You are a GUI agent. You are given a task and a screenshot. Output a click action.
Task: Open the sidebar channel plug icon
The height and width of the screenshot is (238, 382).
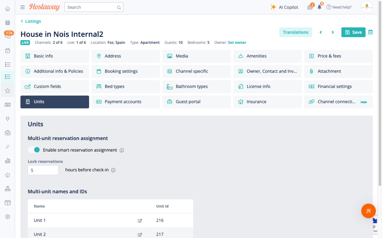point(8,119)
